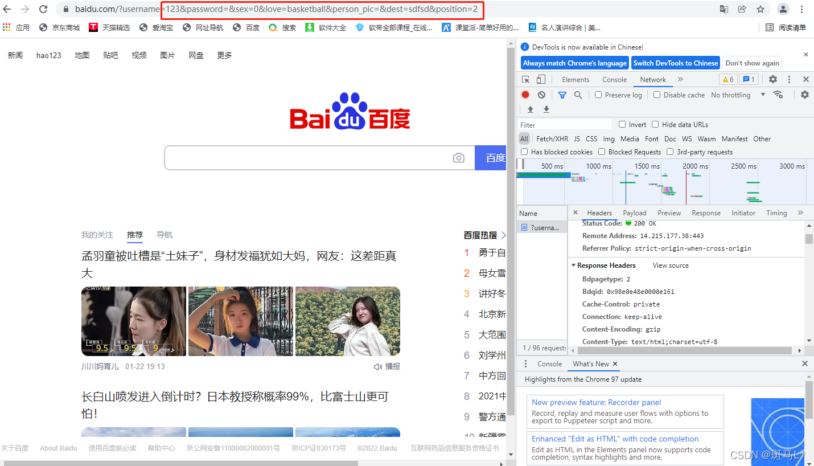Expand more DevTools tabs after Network
This screenshot has width=814, height=466.
tap(680, 80)
